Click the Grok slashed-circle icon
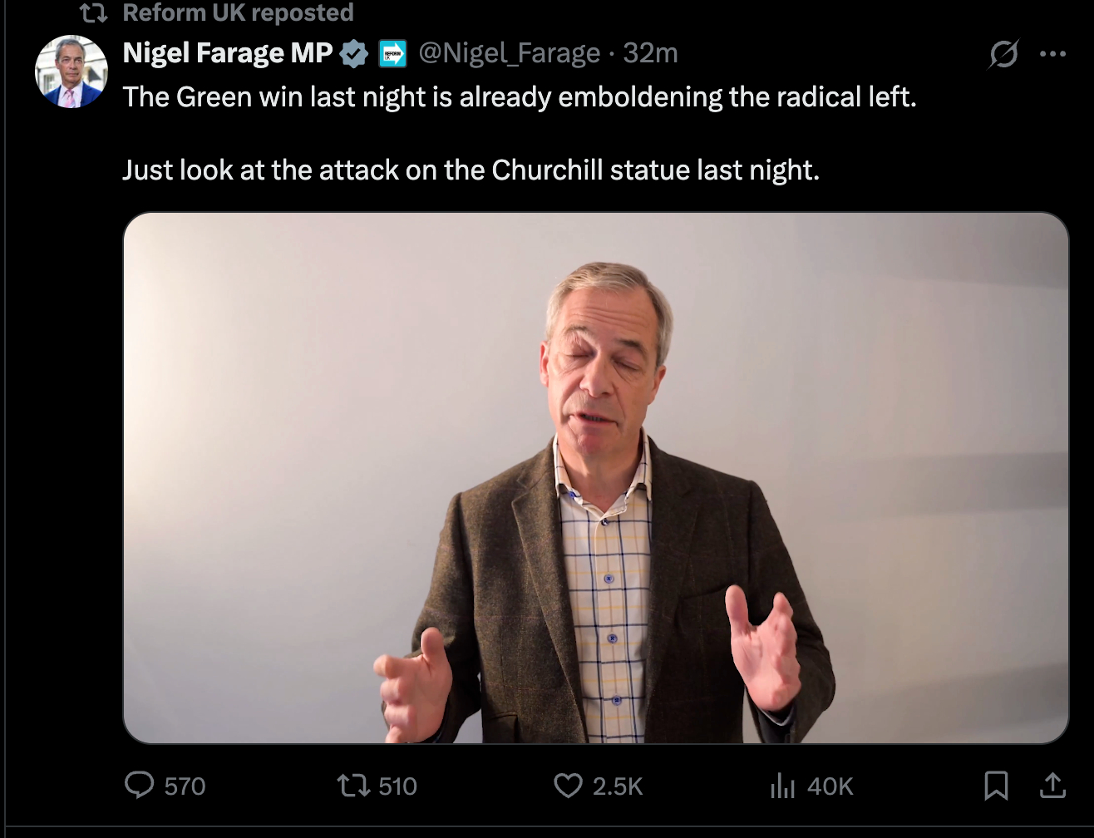The height and width of the screenshot is (838, 1094). [1003, 54]
